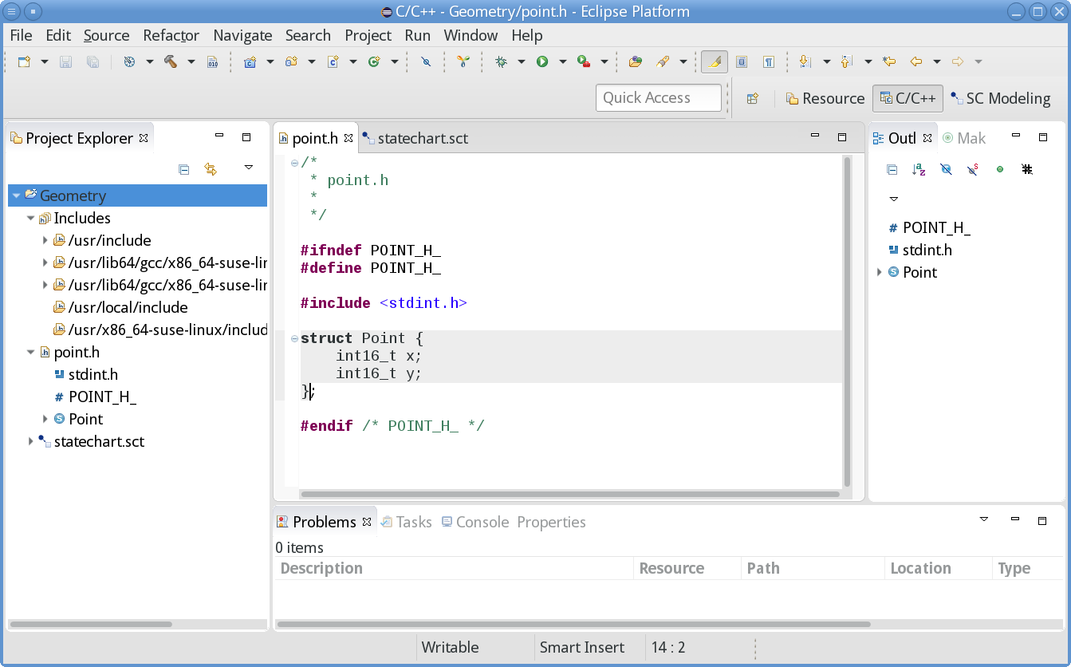
Task: Click the editor vertical scrollbar
Action: coord(847,319)
